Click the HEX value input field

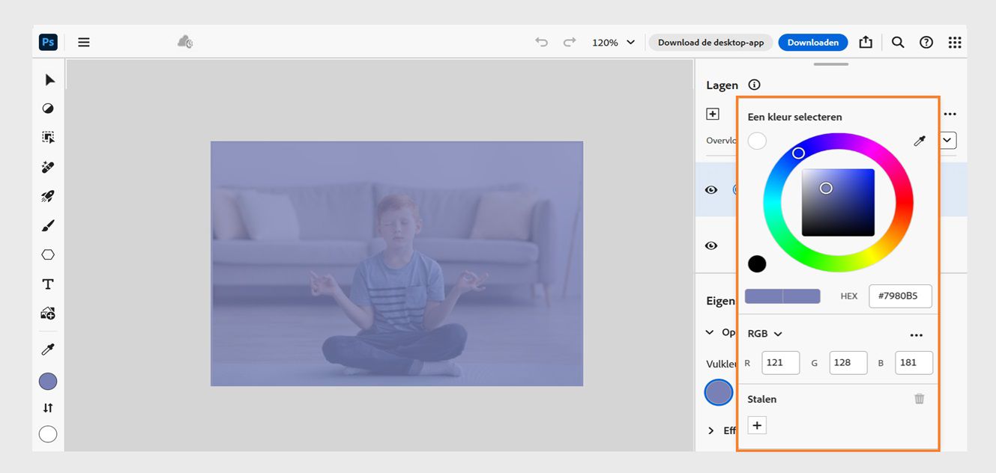(900, 296)
